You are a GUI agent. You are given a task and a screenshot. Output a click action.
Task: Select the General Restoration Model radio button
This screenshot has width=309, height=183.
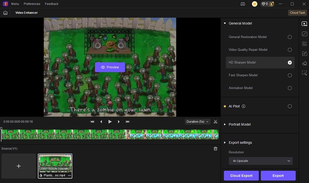click(290, 37)
